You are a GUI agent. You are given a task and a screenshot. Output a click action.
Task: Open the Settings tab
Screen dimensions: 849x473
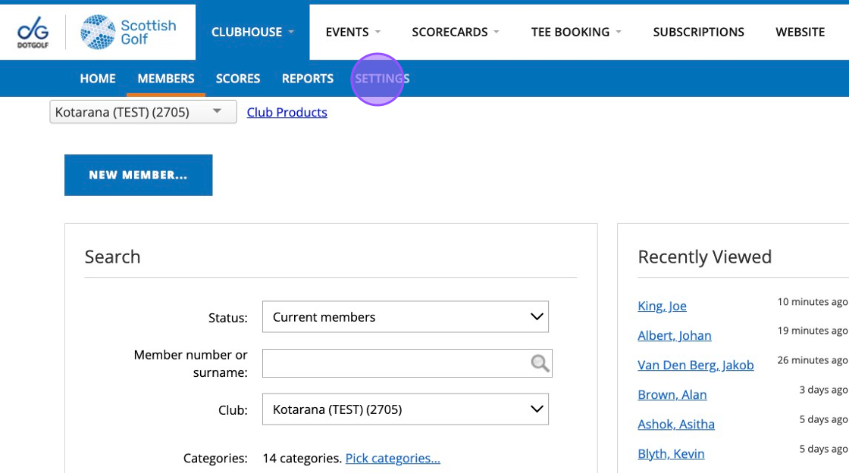point(382,79)
